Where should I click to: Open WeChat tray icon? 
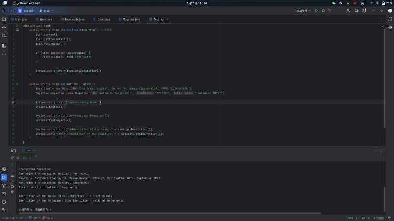(334, 3)
